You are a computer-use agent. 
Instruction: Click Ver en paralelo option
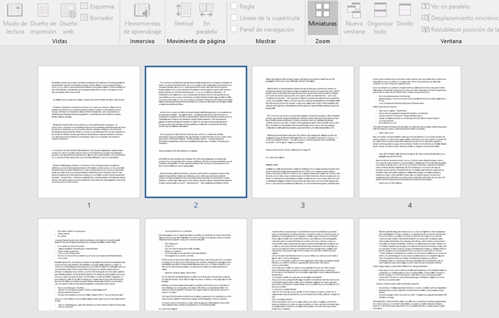click(x=454, y=6)
